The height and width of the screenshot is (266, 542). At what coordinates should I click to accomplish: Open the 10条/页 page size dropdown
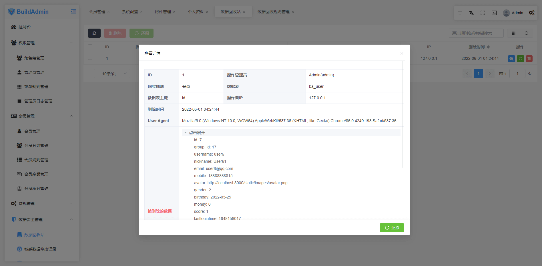pyautogui.click(x=112, y=74)
